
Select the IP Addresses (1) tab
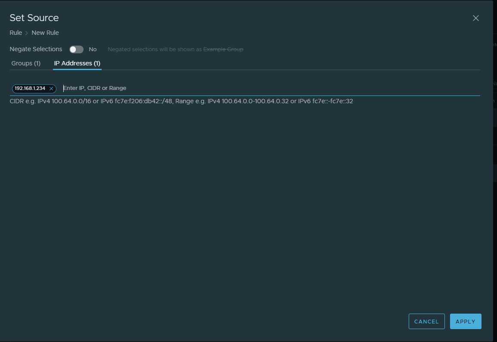[77, 63]
